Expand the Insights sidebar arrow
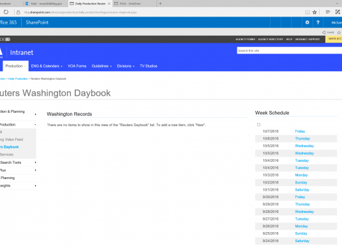Viewport: 342px width, 246px height. click(35, 185)
